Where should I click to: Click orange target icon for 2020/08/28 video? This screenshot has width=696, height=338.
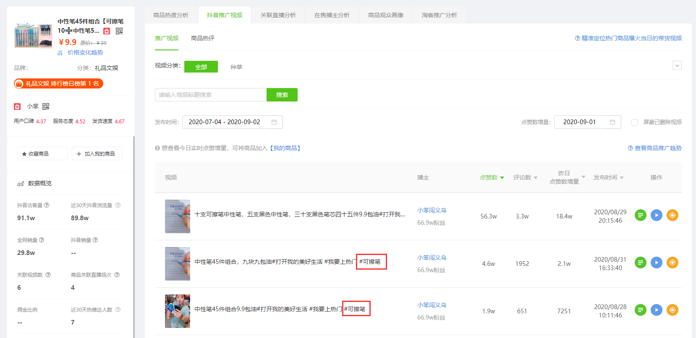[672, 310]
